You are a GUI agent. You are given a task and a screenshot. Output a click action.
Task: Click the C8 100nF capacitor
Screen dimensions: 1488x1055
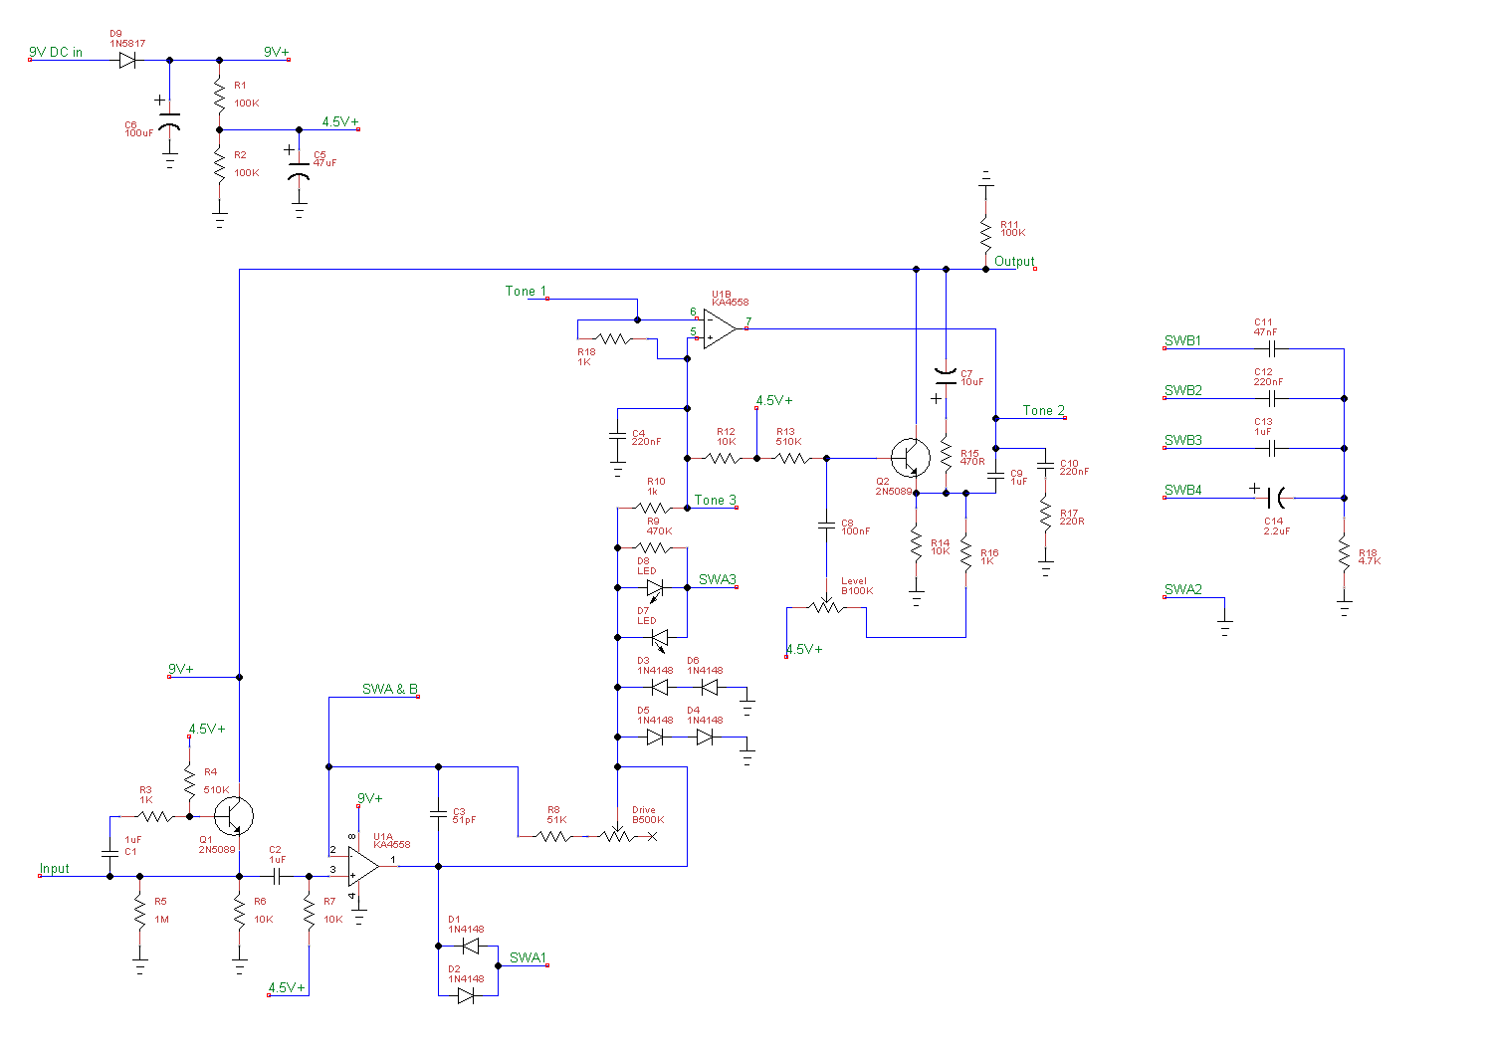click(826, 524)
